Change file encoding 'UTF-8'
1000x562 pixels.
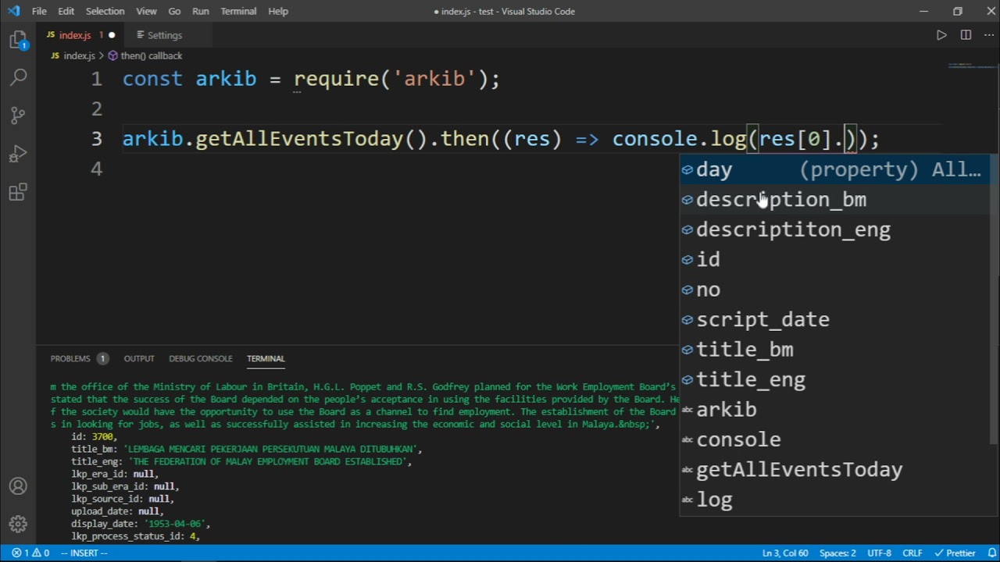pyautogui.click(x=879, y=553)
